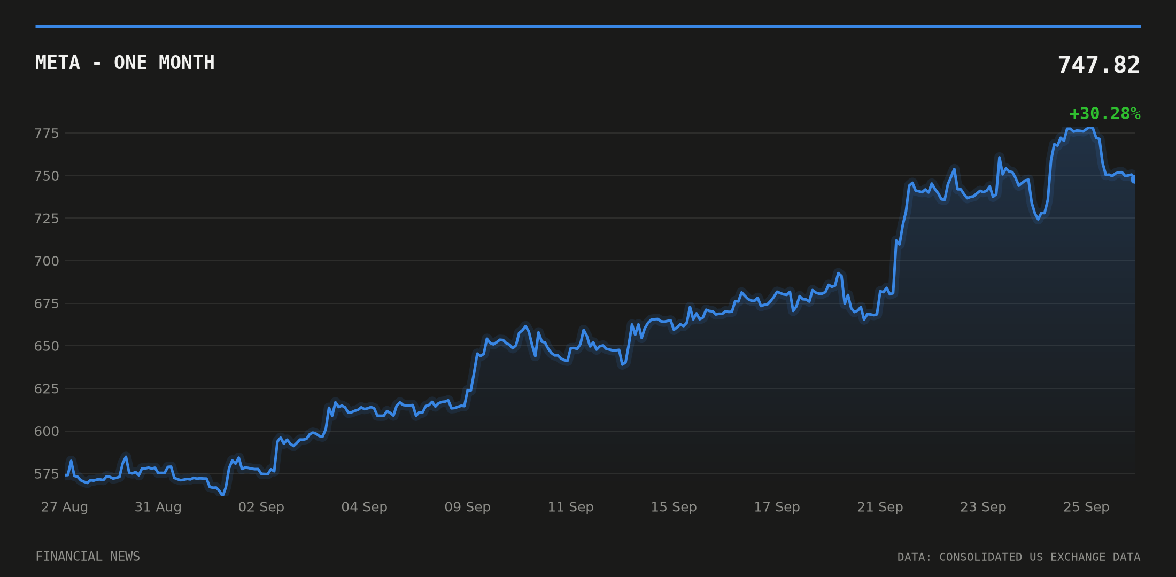Click the +30.28% change figure
This screenshot has width=1176, height=577.
coord(1105,114)
